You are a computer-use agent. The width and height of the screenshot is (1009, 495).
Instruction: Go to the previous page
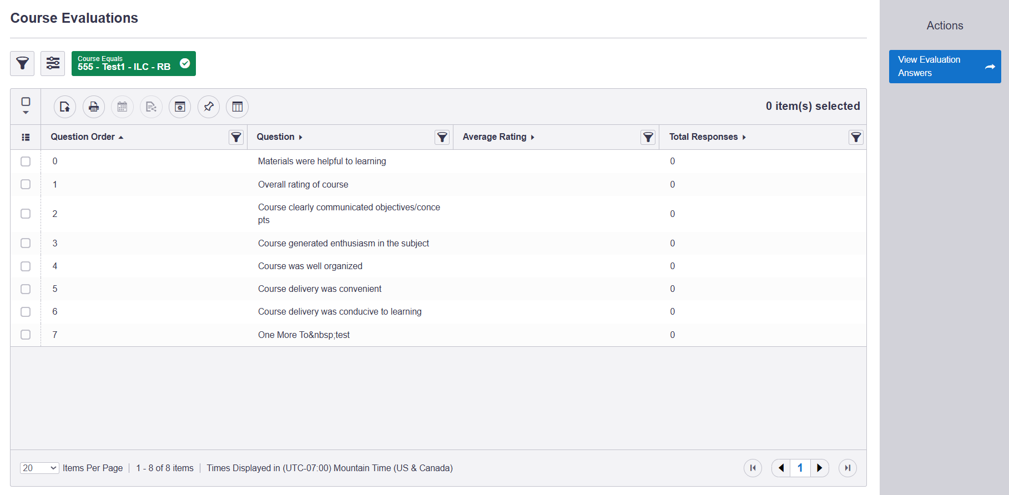coord(781,468)
